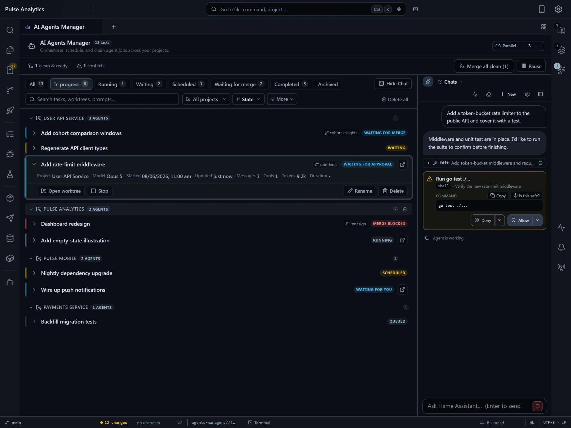Toggle Hide Chat panel
571x428 pixels.
click(393, 84)
